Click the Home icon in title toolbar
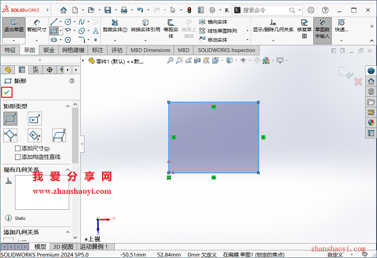The width and height of the screenshot is (377, 258). pyautogui.click(x=64, y=10)
